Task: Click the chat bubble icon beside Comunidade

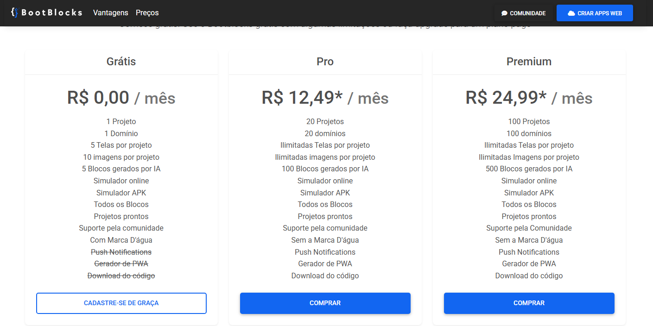Action: pyautogui.click(x=504, y=13)
